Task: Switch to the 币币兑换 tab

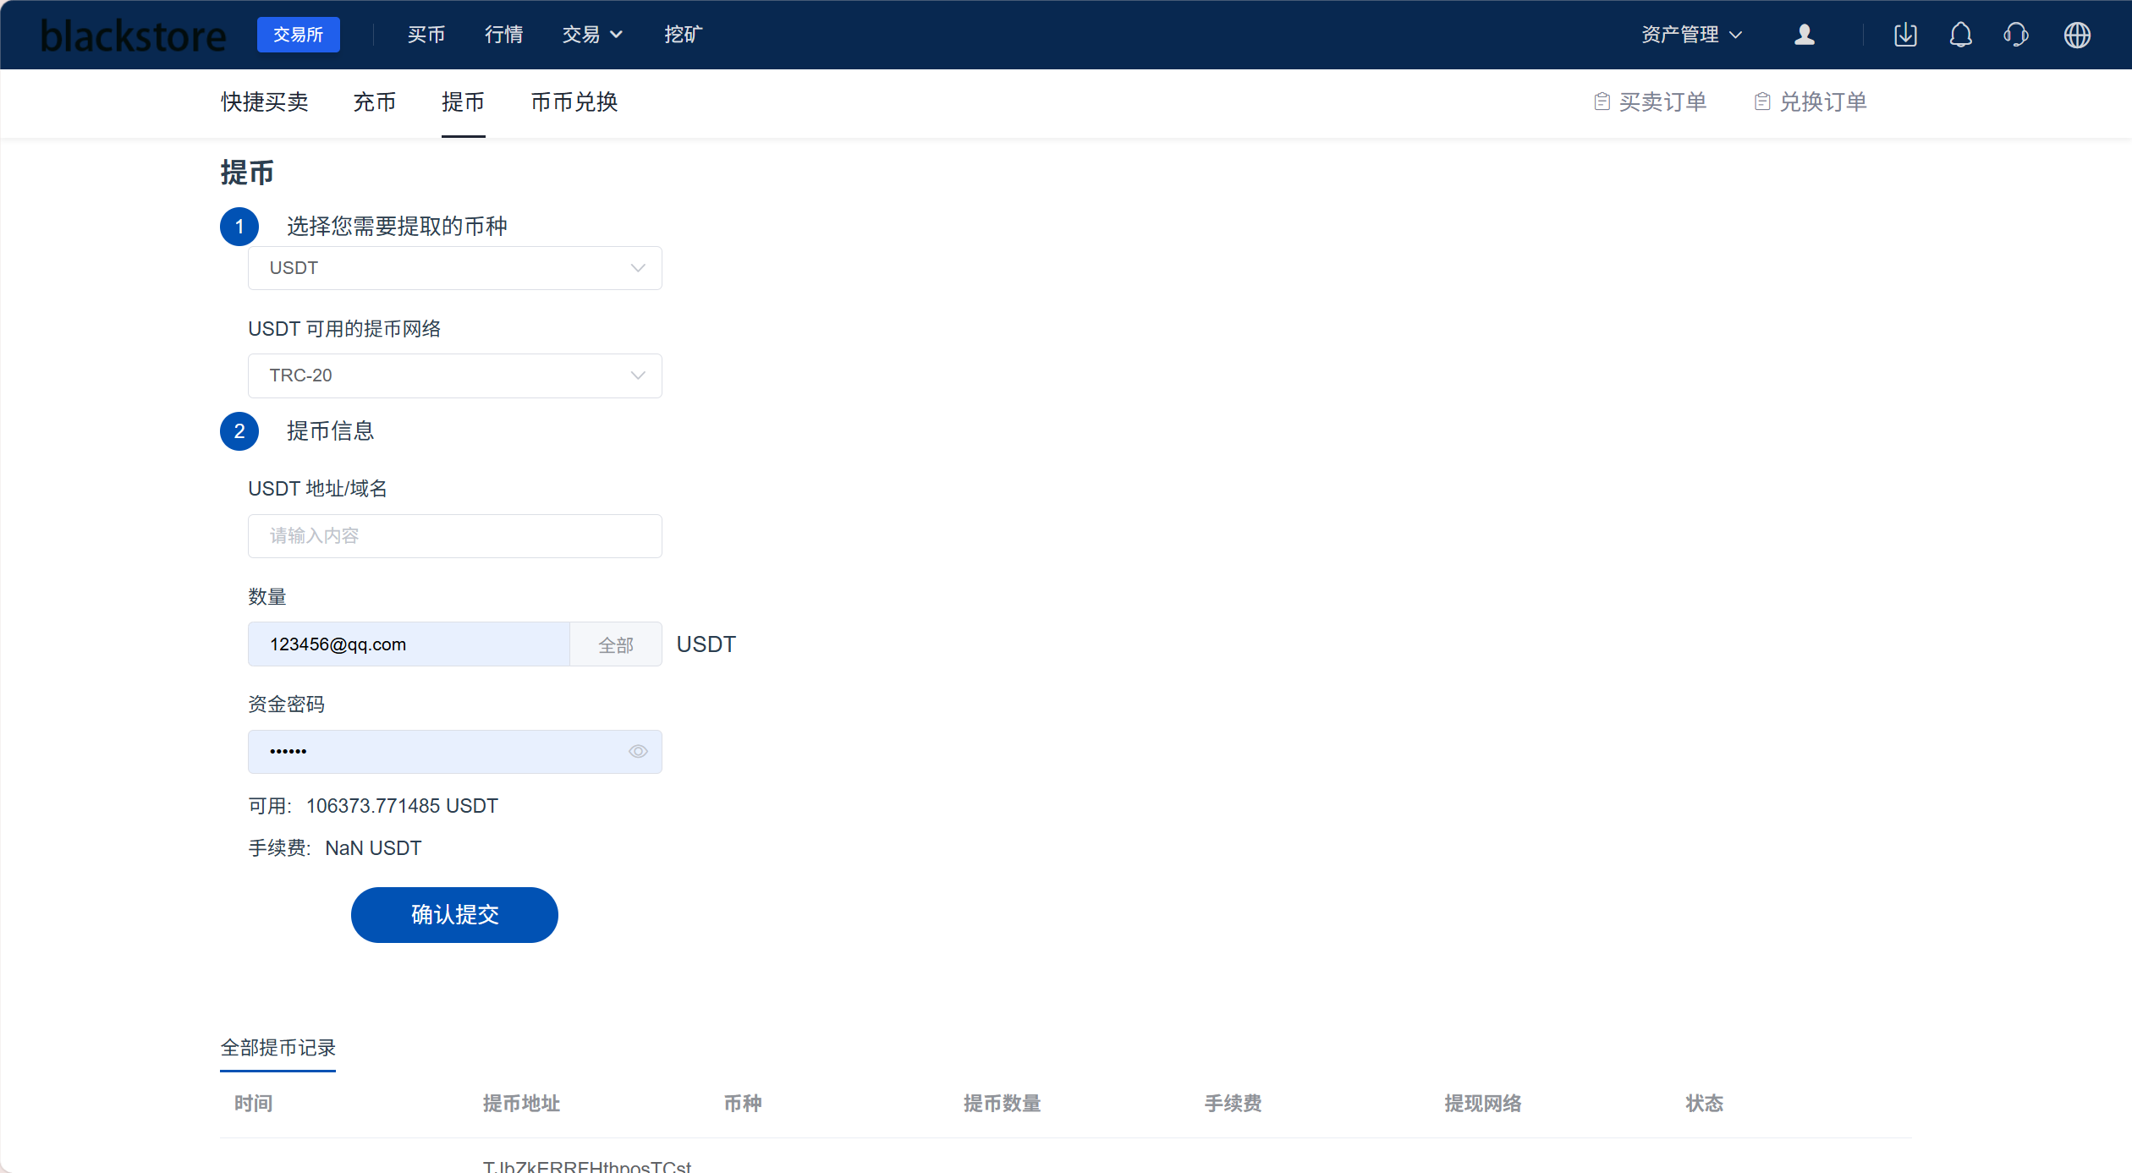Action: pos(574,102)
